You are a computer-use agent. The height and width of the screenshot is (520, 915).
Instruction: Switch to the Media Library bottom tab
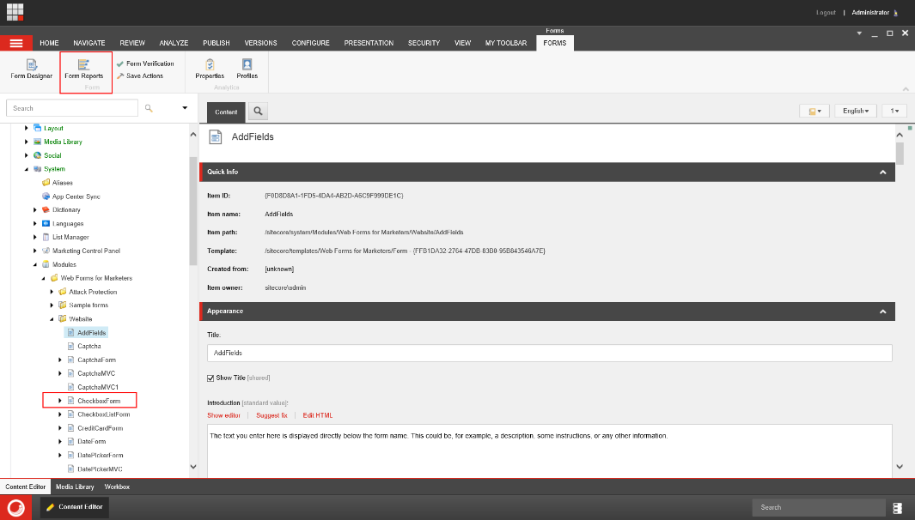coord(75,487)
